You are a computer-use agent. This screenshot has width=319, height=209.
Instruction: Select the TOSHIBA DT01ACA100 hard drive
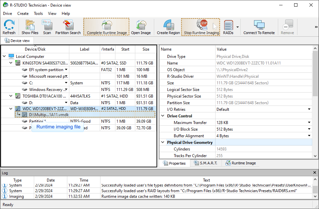(x=44, y=96)
